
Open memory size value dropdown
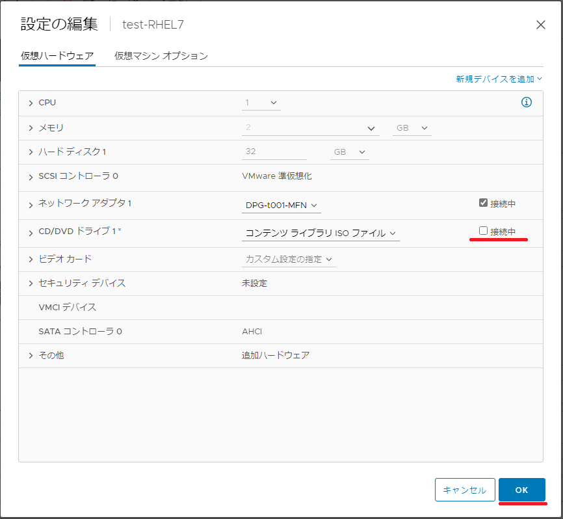point(311,128)
